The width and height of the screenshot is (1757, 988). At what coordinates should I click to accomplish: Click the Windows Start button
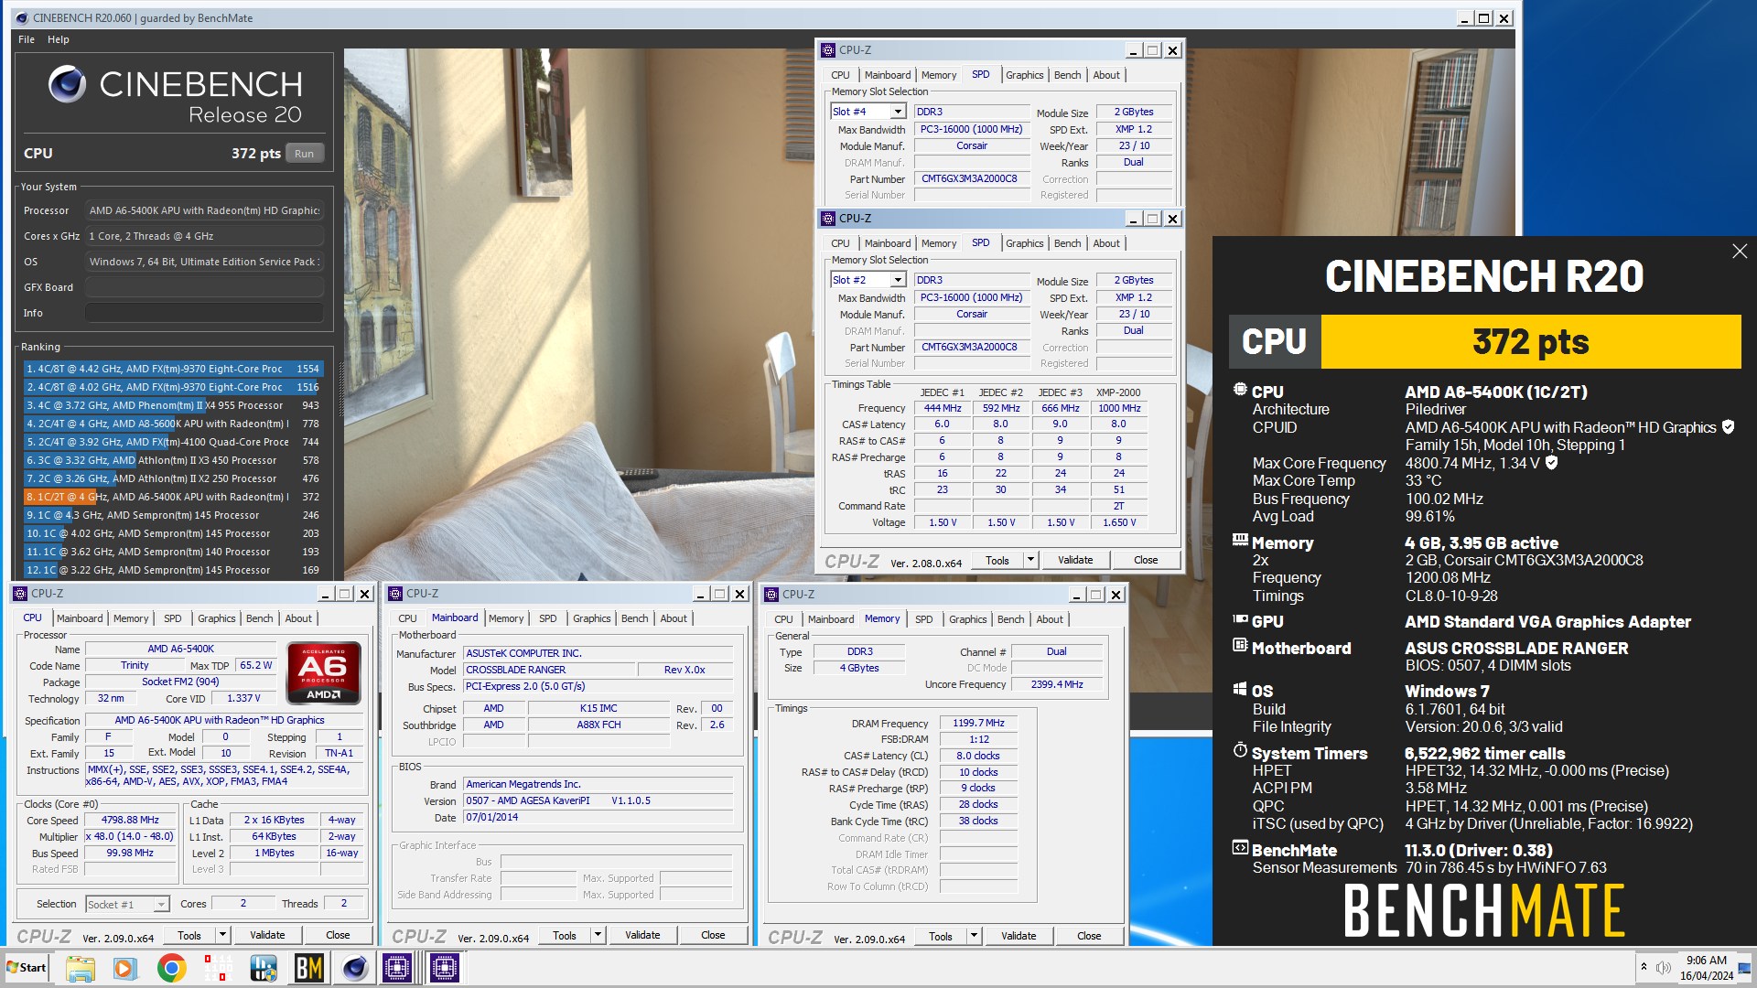(27, 968)
